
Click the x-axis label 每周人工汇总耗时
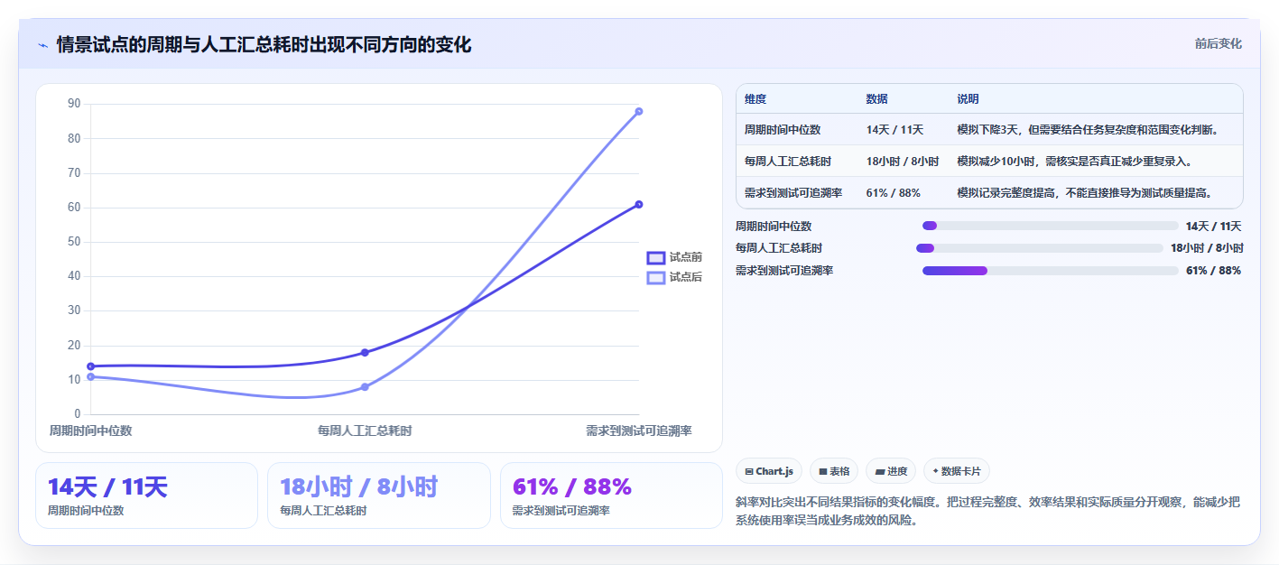point(365,431)
